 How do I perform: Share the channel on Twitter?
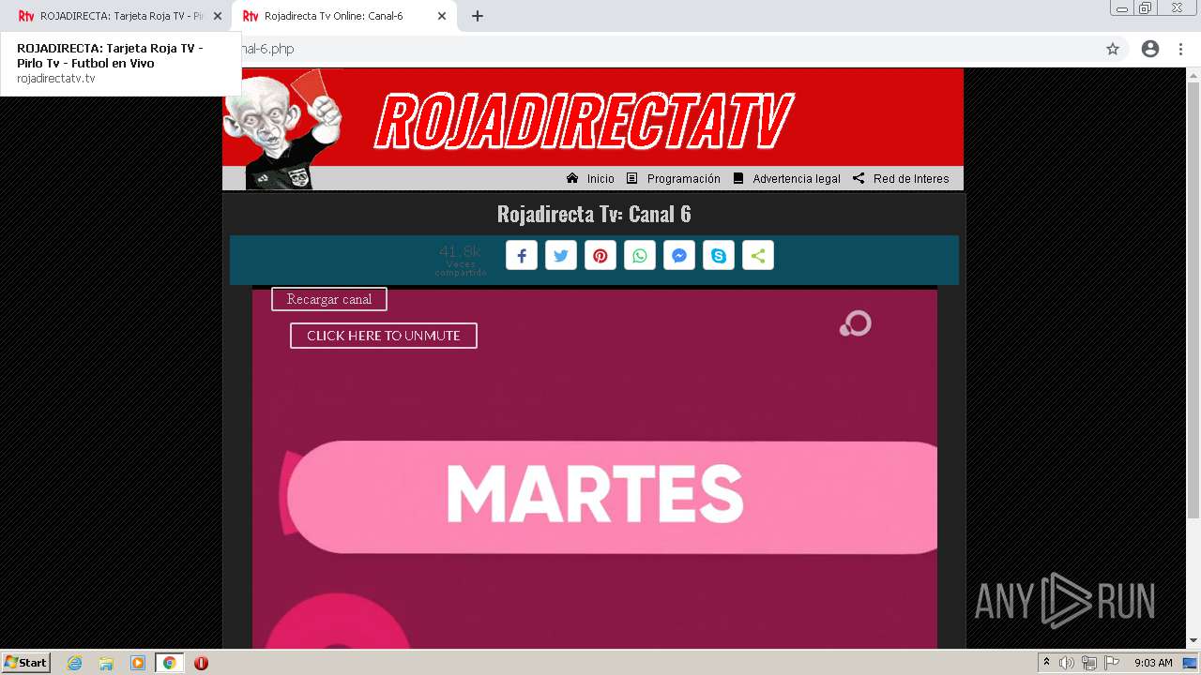pyautogui.click(x=561, y=256)
